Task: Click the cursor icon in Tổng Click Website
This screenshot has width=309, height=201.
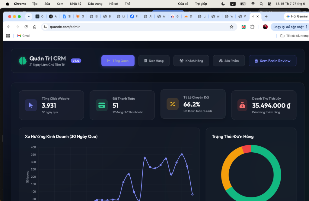Action: pyautogui.click(x=31, y=105)
